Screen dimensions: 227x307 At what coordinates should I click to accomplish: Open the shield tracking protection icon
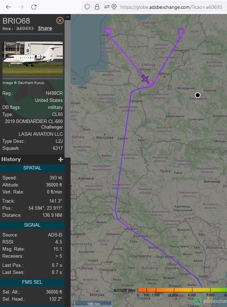click(87, 7)
